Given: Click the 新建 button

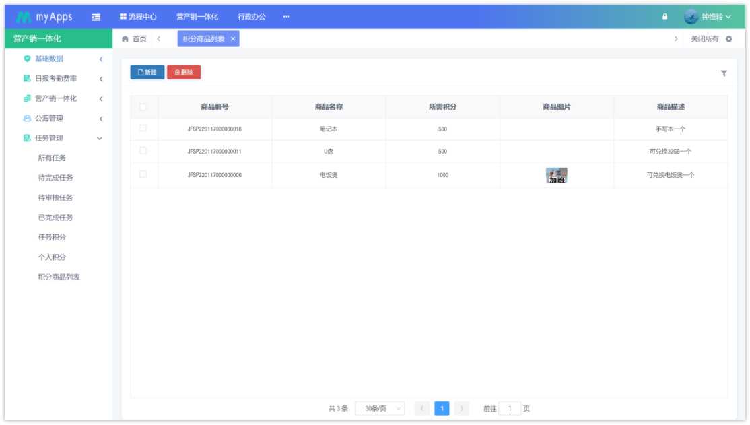Looking at the screenshot, I should point(145,71).
